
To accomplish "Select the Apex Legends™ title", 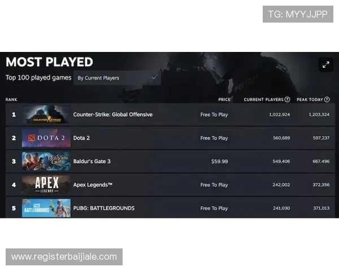I will coord(93,185).
